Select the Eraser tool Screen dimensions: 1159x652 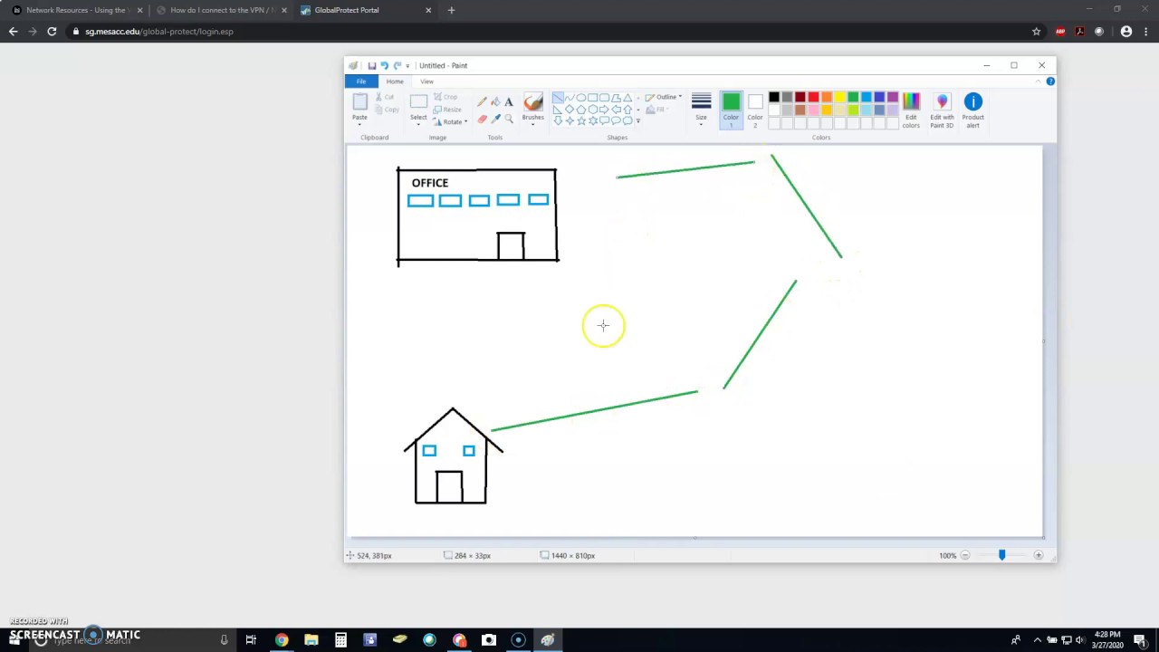[482, 119]
